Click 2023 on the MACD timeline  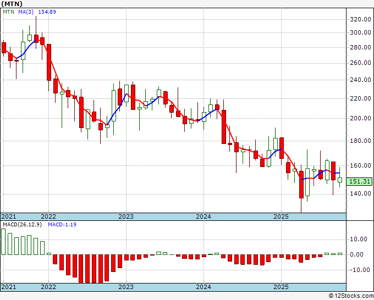coord(126,287)
